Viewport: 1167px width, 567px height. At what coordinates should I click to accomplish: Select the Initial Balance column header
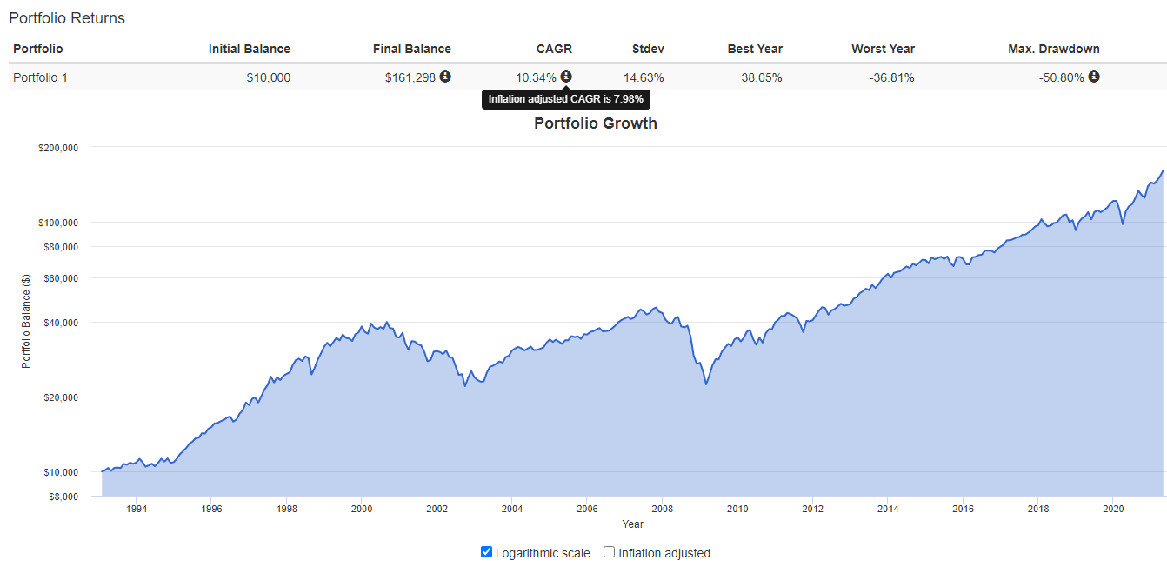(250, 49)
